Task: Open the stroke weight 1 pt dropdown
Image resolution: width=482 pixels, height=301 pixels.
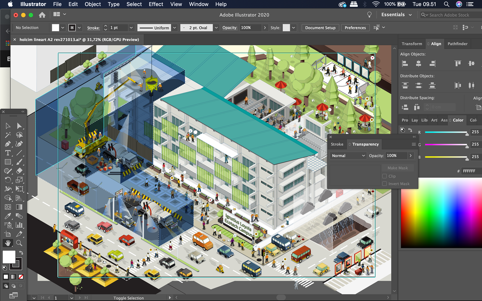Action: [x=131, y=28]
